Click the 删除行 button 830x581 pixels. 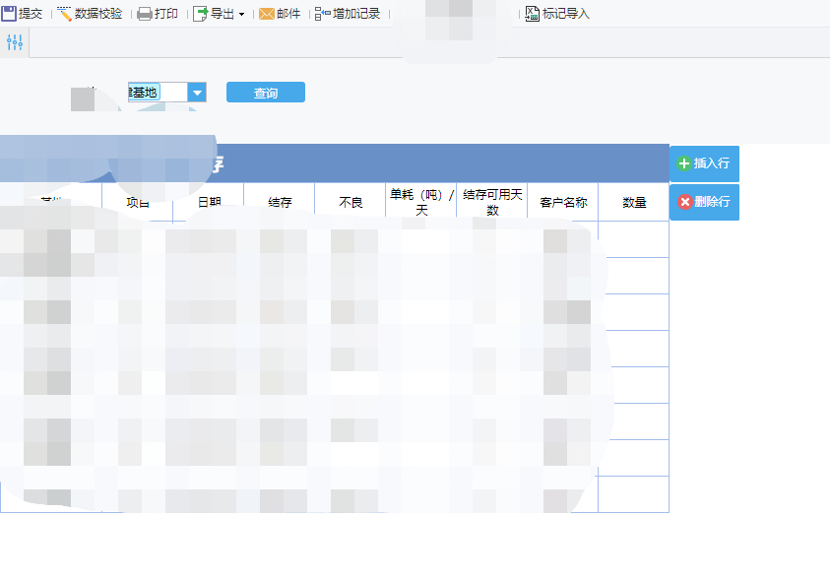click(704, 202)
